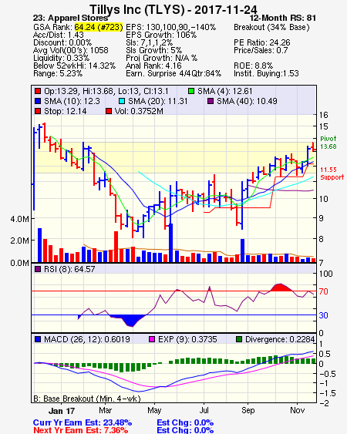Screen dimensions: 347x434
Task: Click the 'ROE: 8.8%' text
Action: tap(254, 66)
